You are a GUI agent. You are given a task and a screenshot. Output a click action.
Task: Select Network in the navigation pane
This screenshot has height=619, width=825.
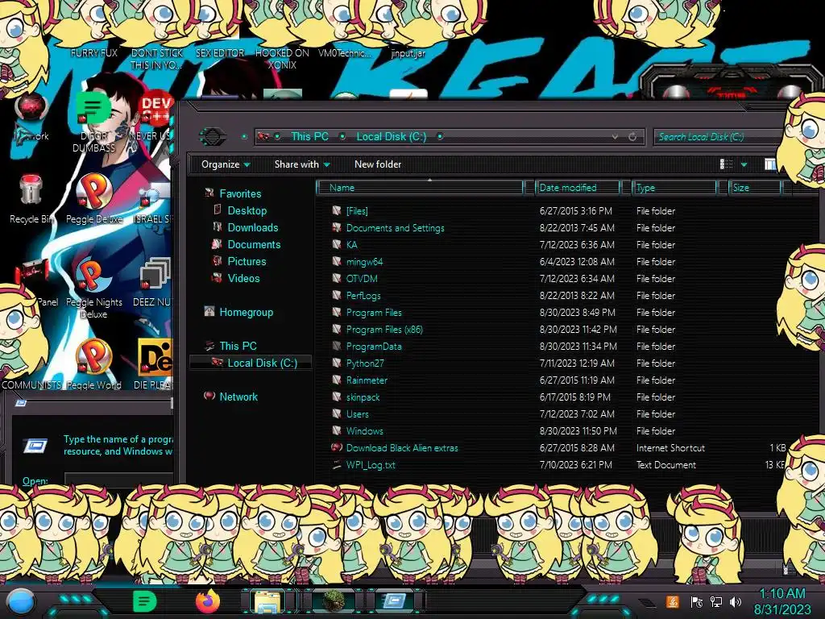click(x=238, y=397)
